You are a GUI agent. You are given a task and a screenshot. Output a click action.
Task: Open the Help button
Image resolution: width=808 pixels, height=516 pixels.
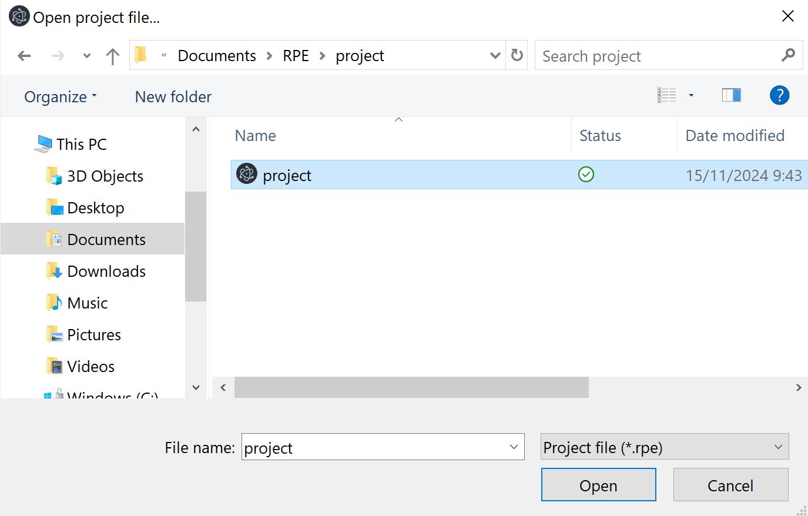780,95
